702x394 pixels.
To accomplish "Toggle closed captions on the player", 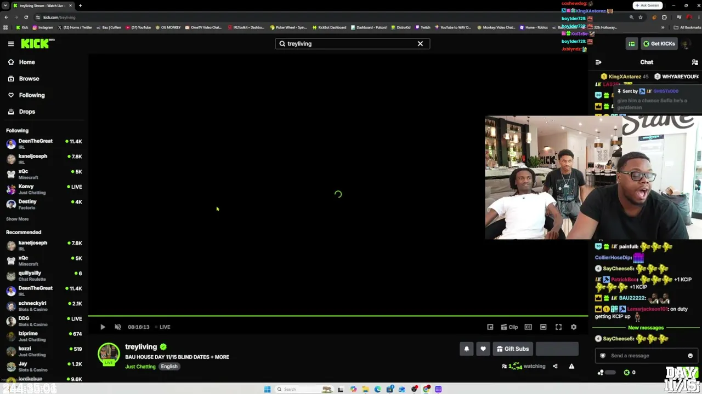I will tap(528, 327).
